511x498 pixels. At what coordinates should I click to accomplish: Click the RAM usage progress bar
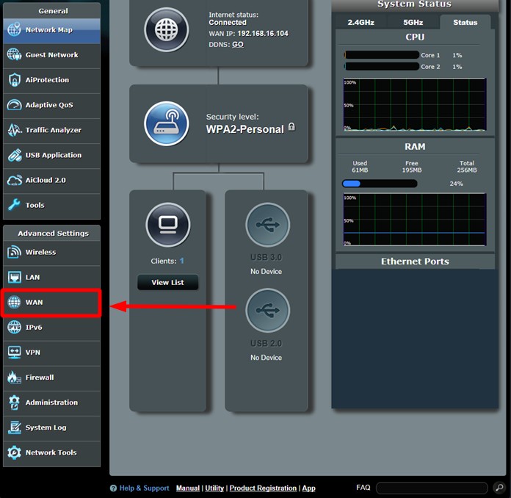[380, 184]
